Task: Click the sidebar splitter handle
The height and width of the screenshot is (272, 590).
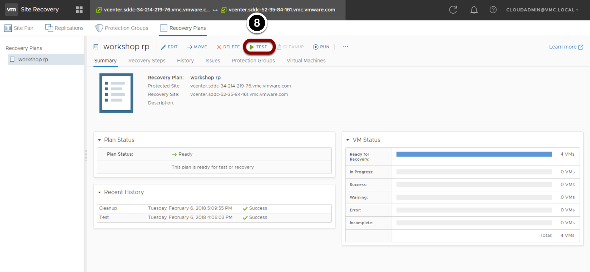Action: pos(86,155)
